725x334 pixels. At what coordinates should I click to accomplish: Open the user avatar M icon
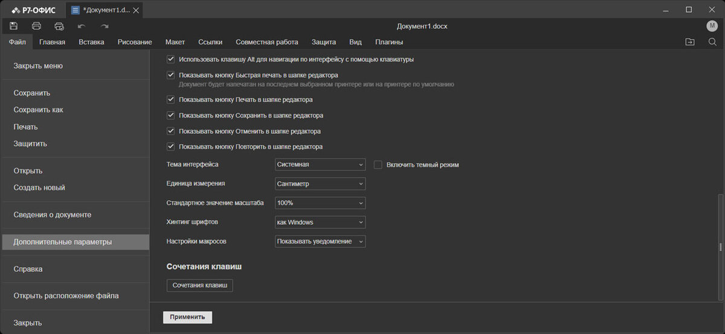click(x=712, y=26)
